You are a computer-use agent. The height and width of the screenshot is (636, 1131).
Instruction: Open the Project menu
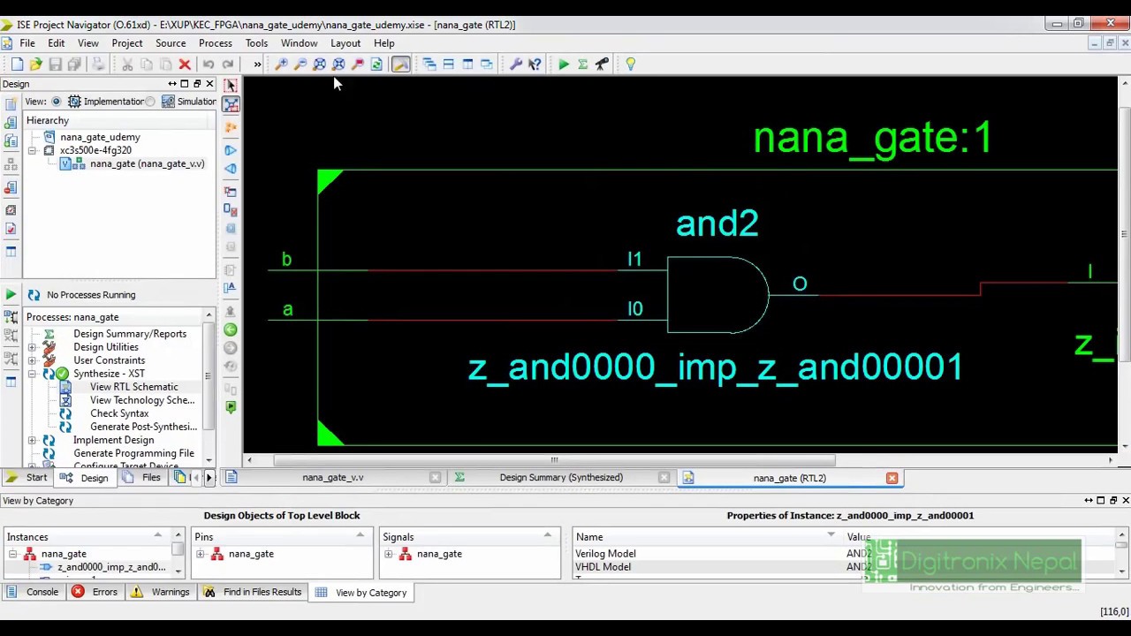pos(127,43)
